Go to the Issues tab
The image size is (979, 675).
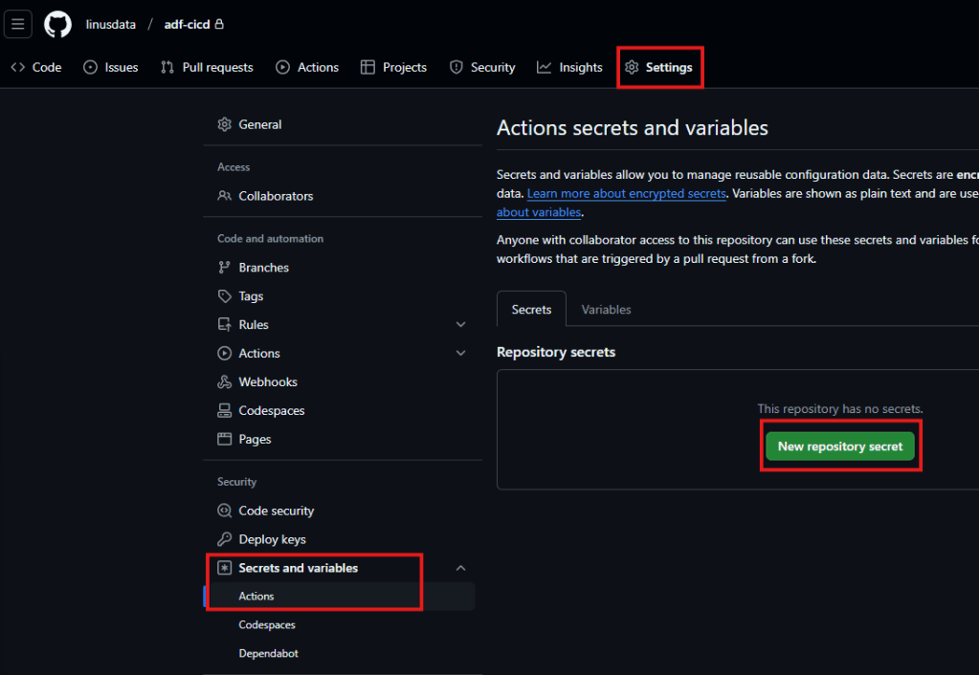click(x=111, y=67)
